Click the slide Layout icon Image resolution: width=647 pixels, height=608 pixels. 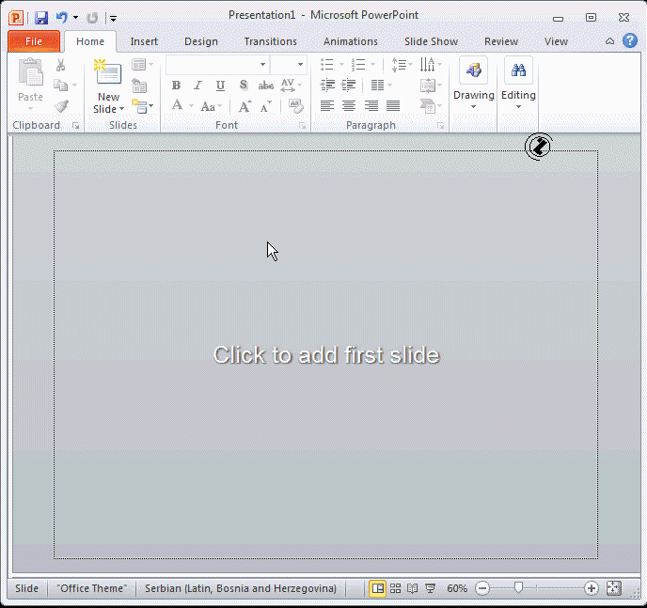138,65
